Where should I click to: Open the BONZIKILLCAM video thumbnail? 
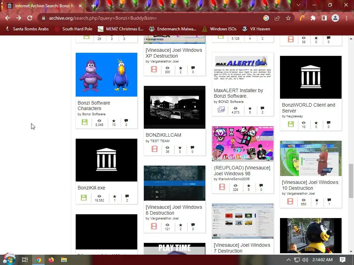point(175,107)
